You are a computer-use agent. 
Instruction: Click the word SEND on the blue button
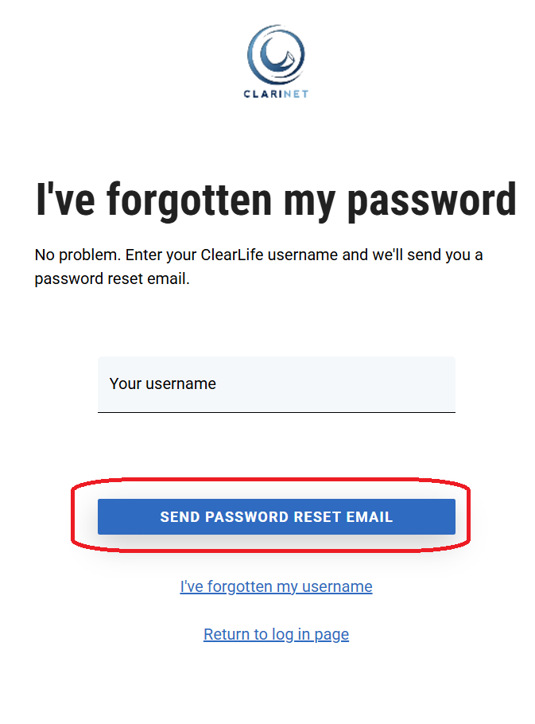[180, 517]
